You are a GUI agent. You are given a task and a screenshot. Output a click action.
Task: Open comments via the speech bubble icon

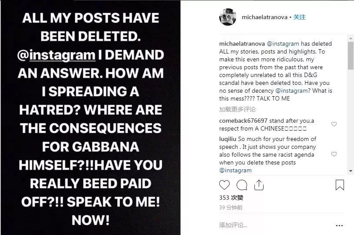(x=242, y=185)
